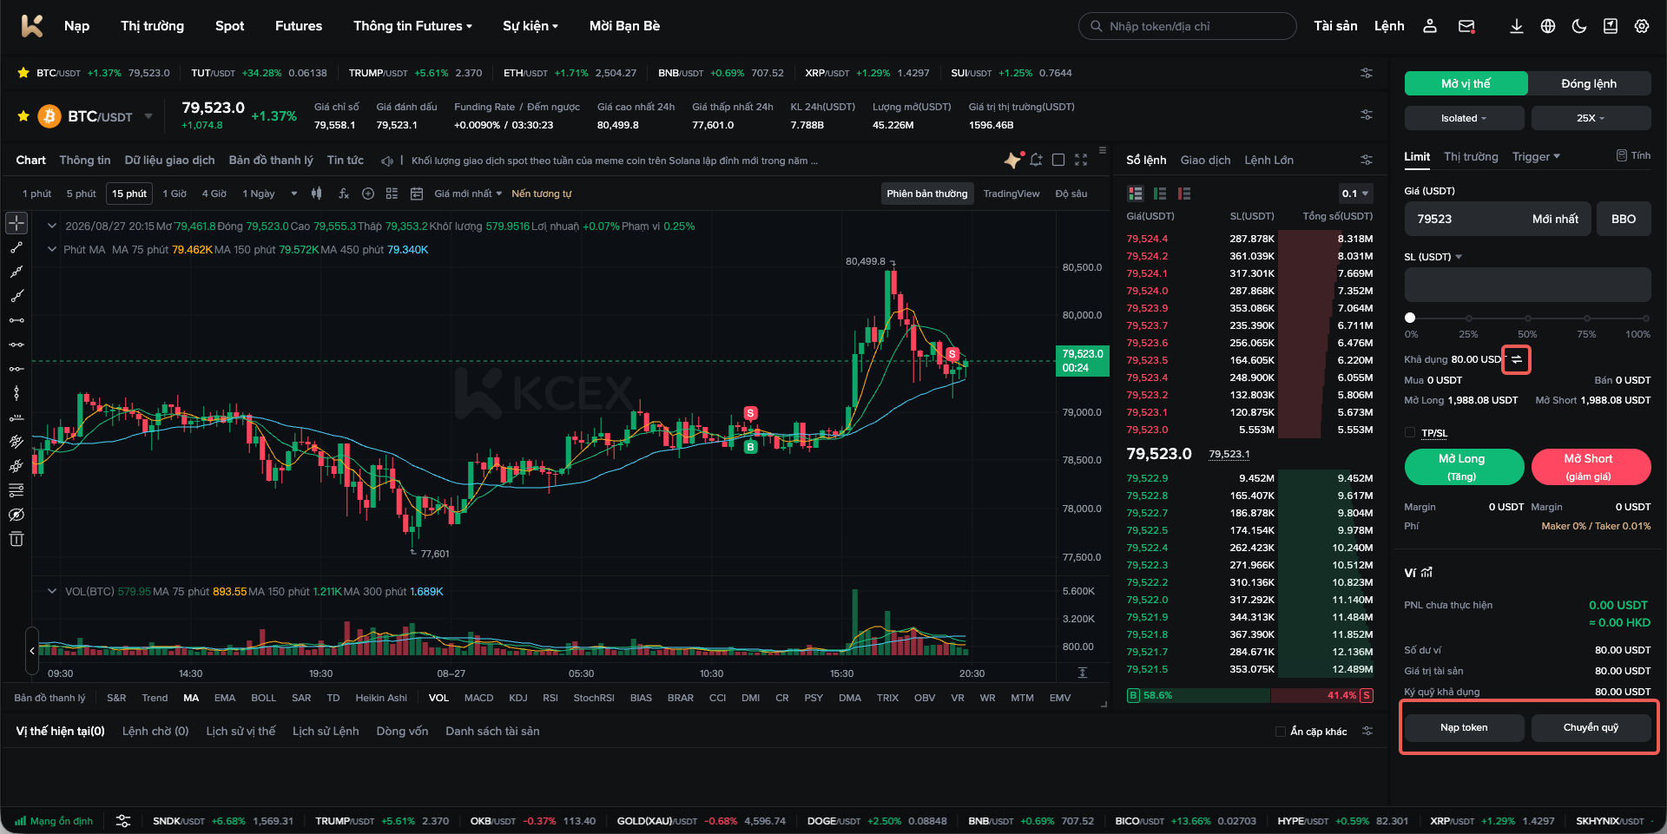Switch to Đóng lệnh mode
Image resolution: width=1667 pixels, height=834 pixels.
(x=1589, y=83)
